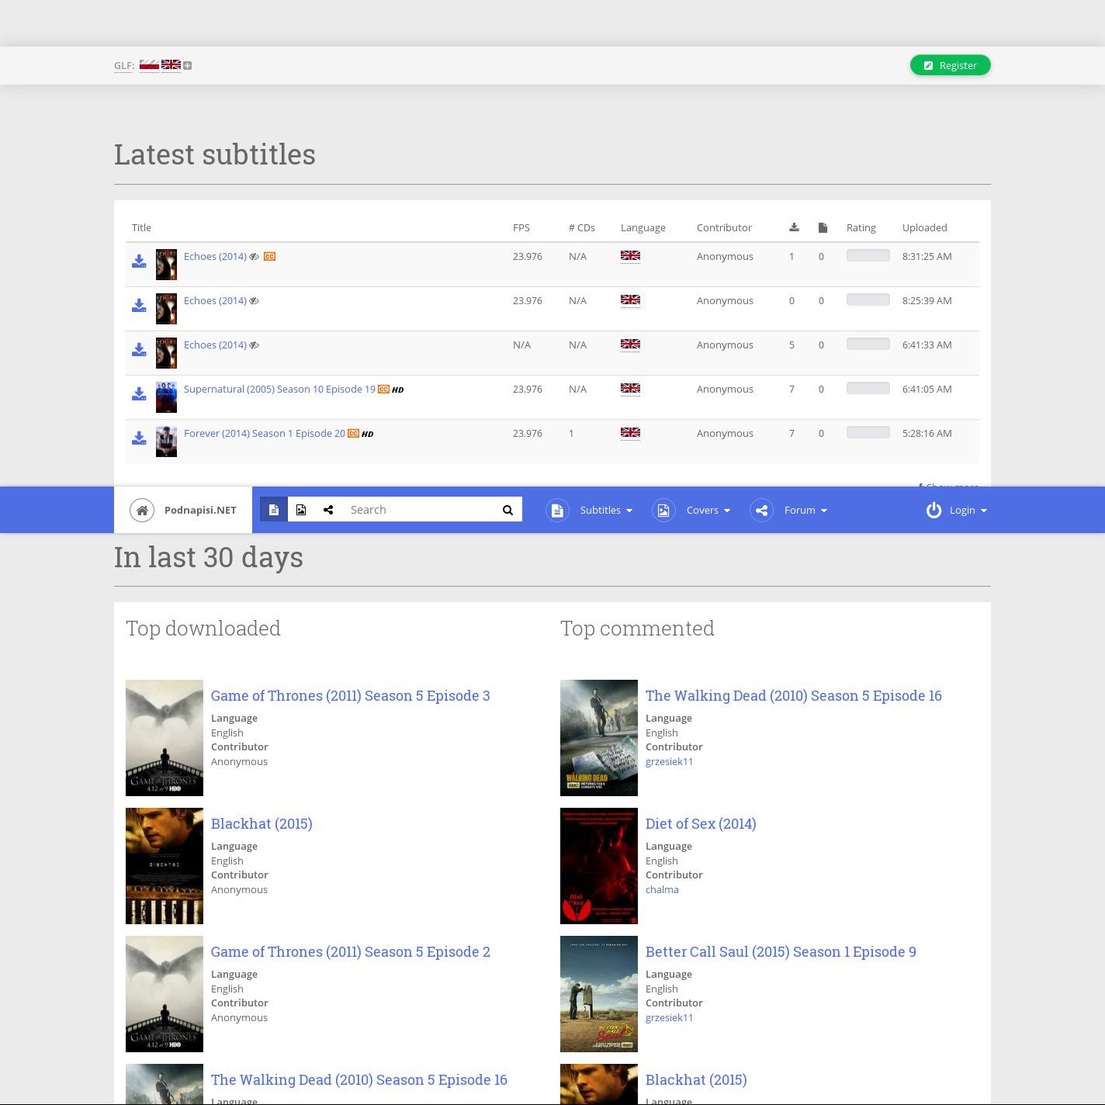The width and height of the screenshot is (1105, 1105).
Task: Expand the Subtitles dropdown menu
Action: coord(605,510)
